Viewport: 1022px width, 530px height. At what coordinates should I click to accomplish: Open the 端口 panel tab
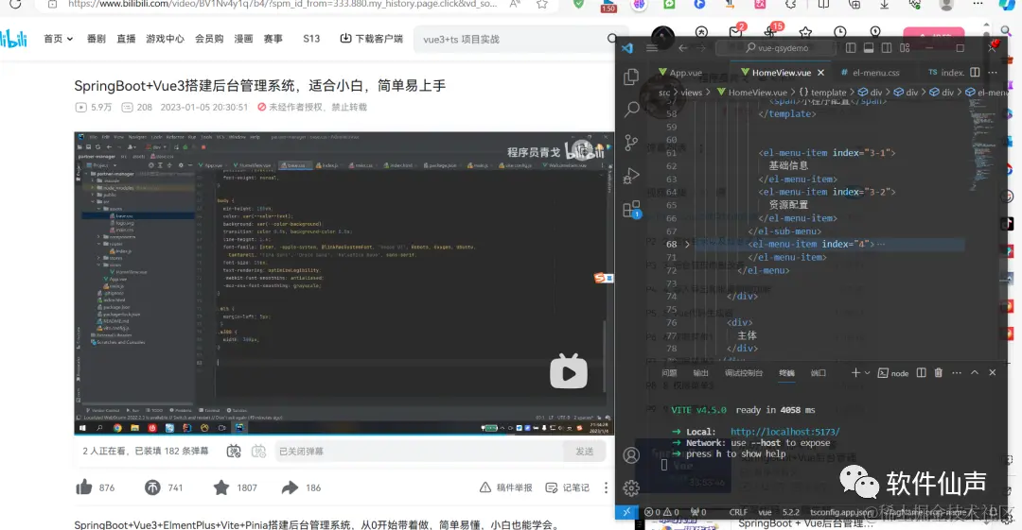(x=818, y=373)
